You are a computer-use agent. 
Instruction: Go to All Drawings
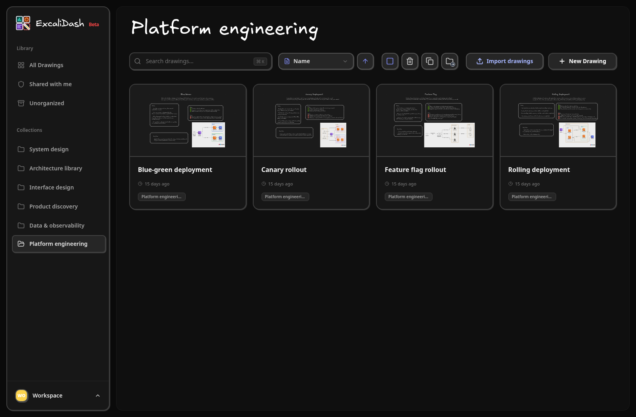click(x=59, y=65)
